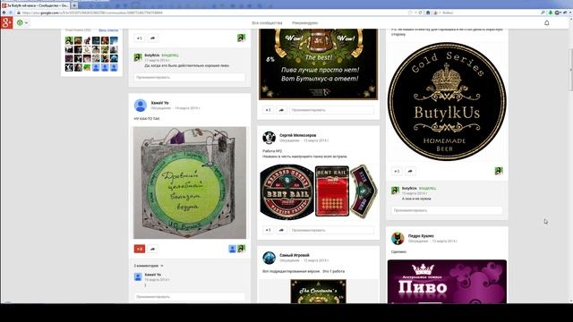Screen dimensions: 573x322
Task: Open the green community menu dropdown
Action: click(x=21, y=22)
